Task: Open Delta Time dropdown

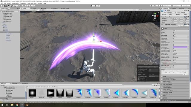Action: 181,53
